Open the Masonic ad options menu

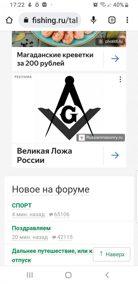coord(120,79)
